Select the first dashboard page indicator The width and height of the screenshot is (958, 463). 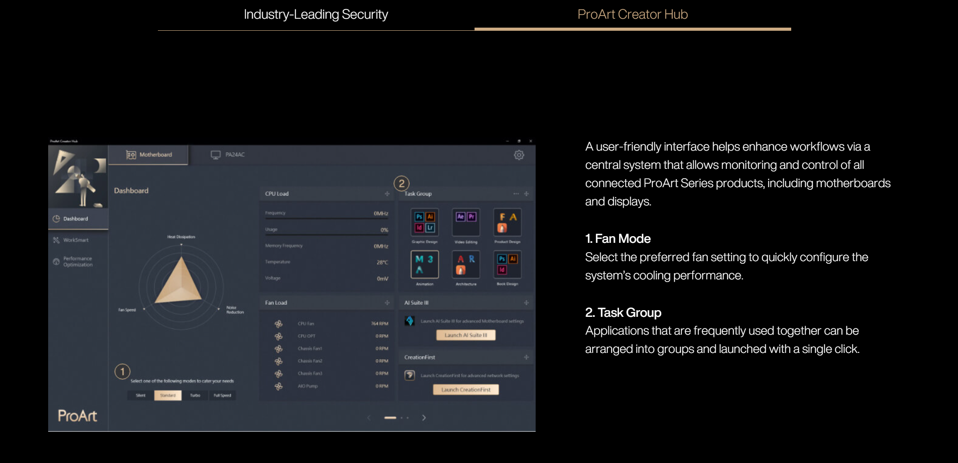[x=390, y=418]
